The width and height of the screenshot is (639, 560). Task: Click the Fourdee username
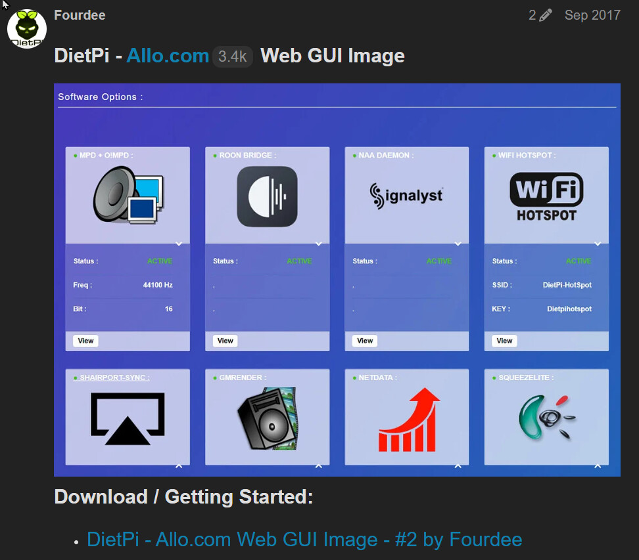(80, 15)
